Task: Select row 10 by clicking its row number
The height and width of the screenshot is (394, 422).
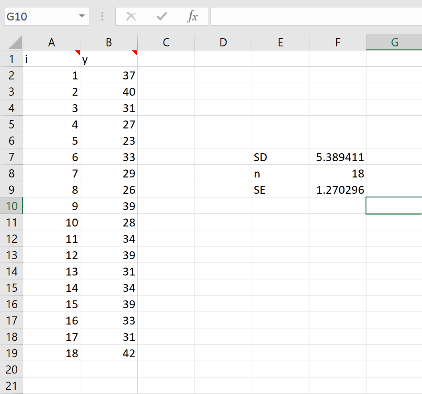Action: coord(12,206)
